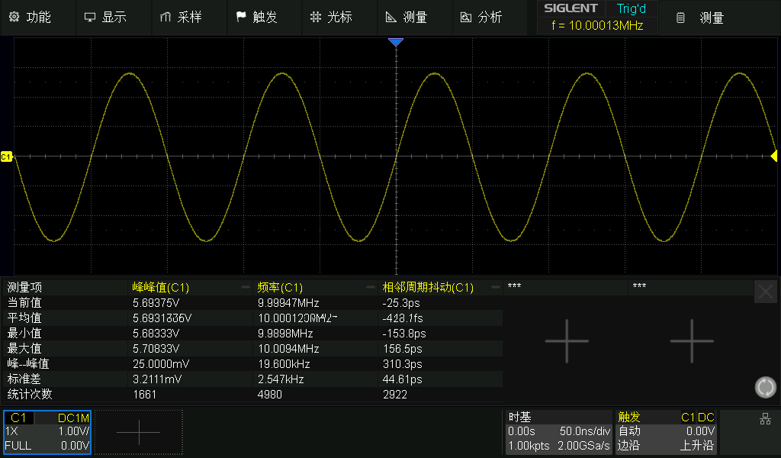781x458 pixels.
Task: Select the C1 channel ground marker on left
Action: [6, 157]
